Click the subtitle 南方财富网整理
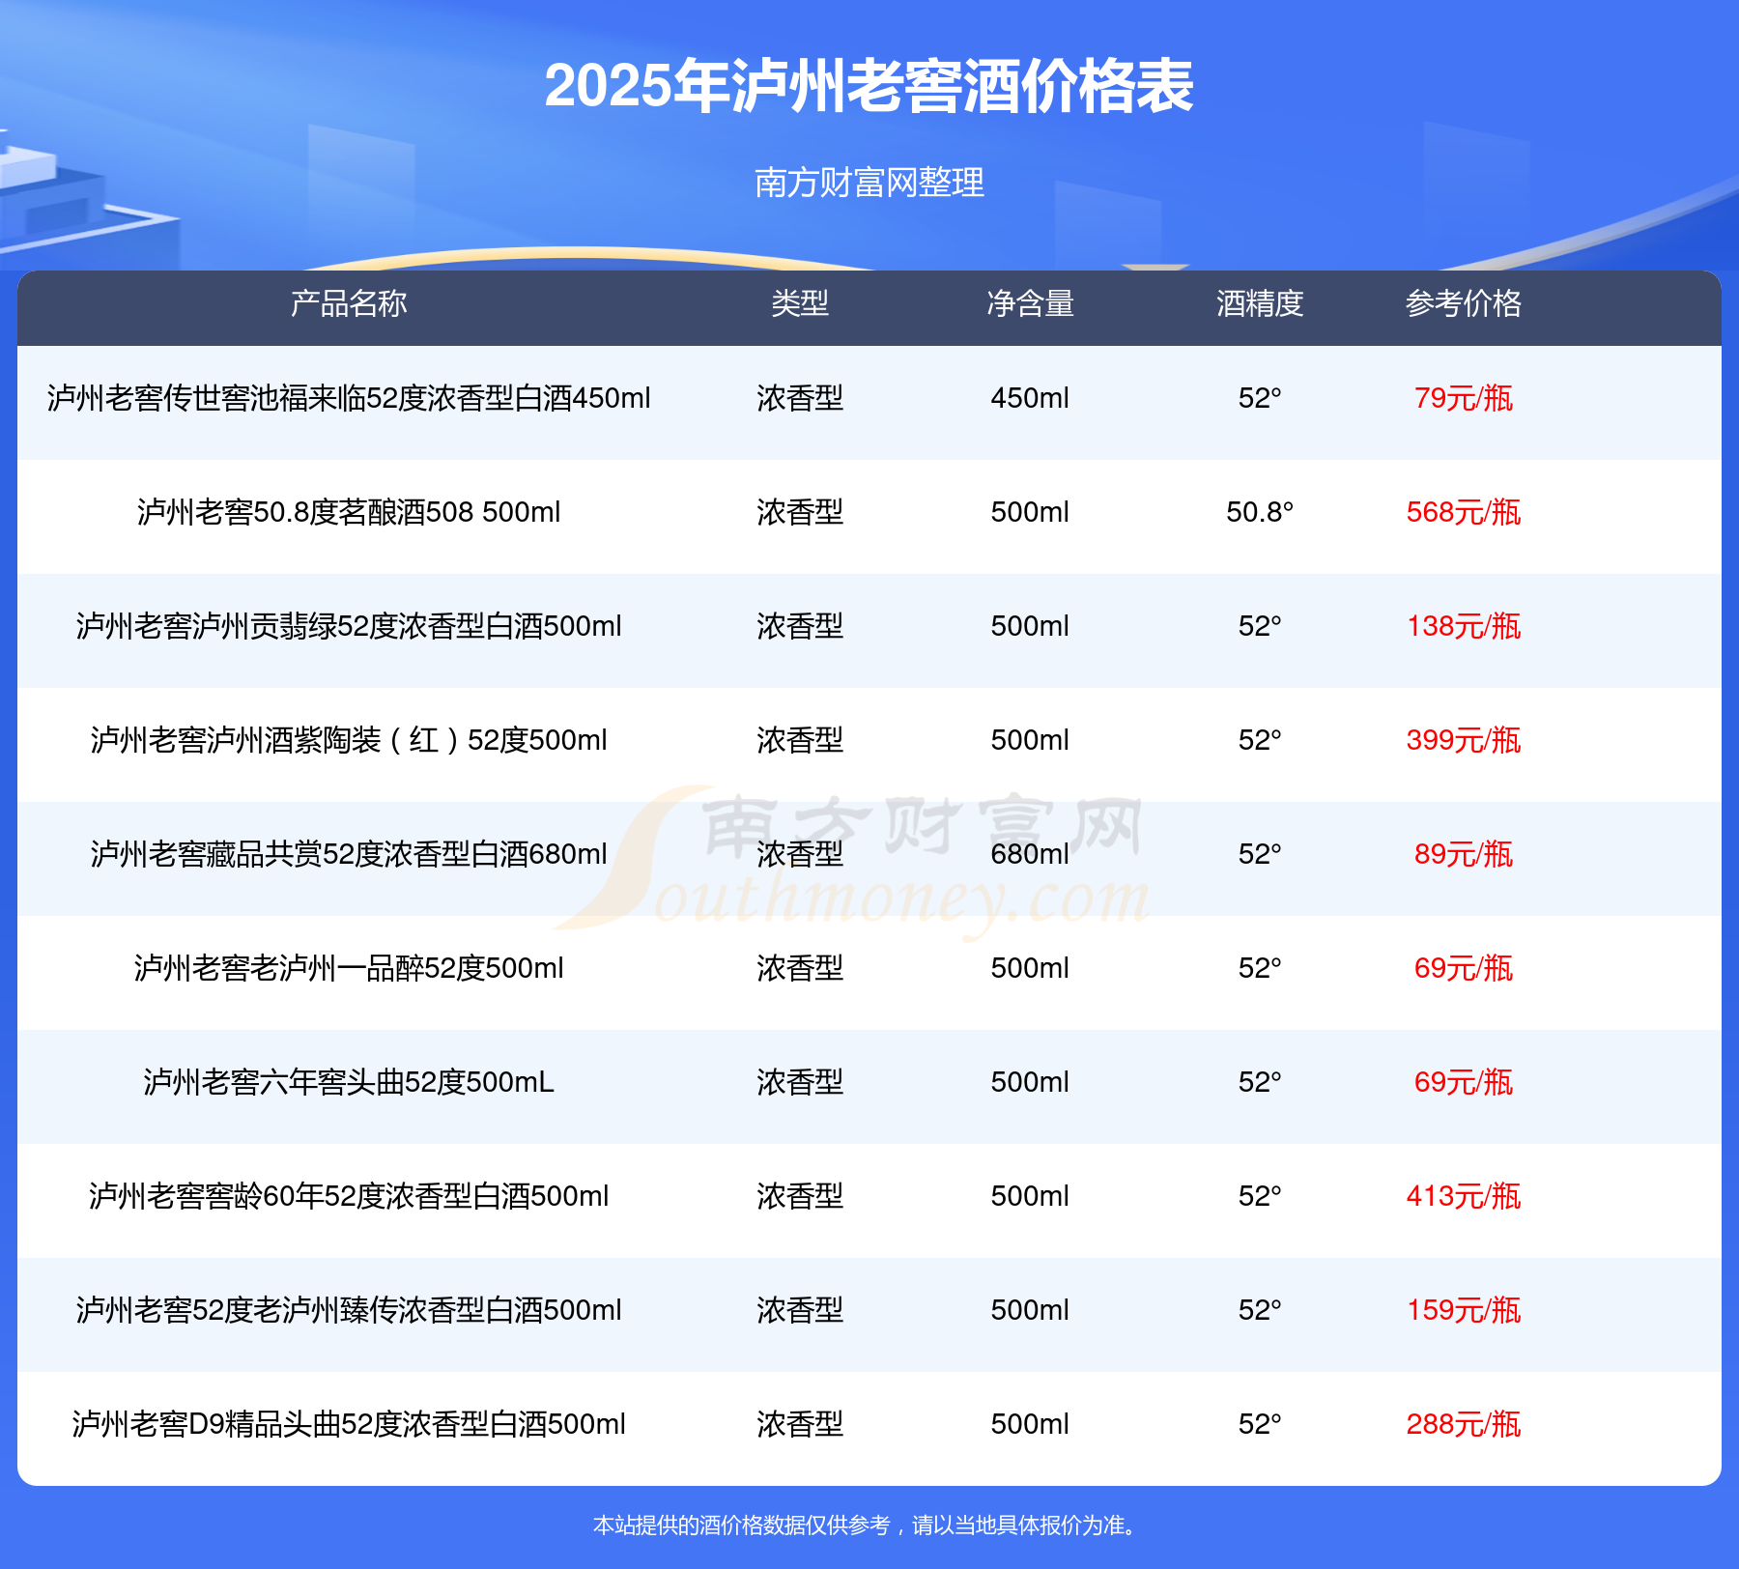 pos(869,182)
